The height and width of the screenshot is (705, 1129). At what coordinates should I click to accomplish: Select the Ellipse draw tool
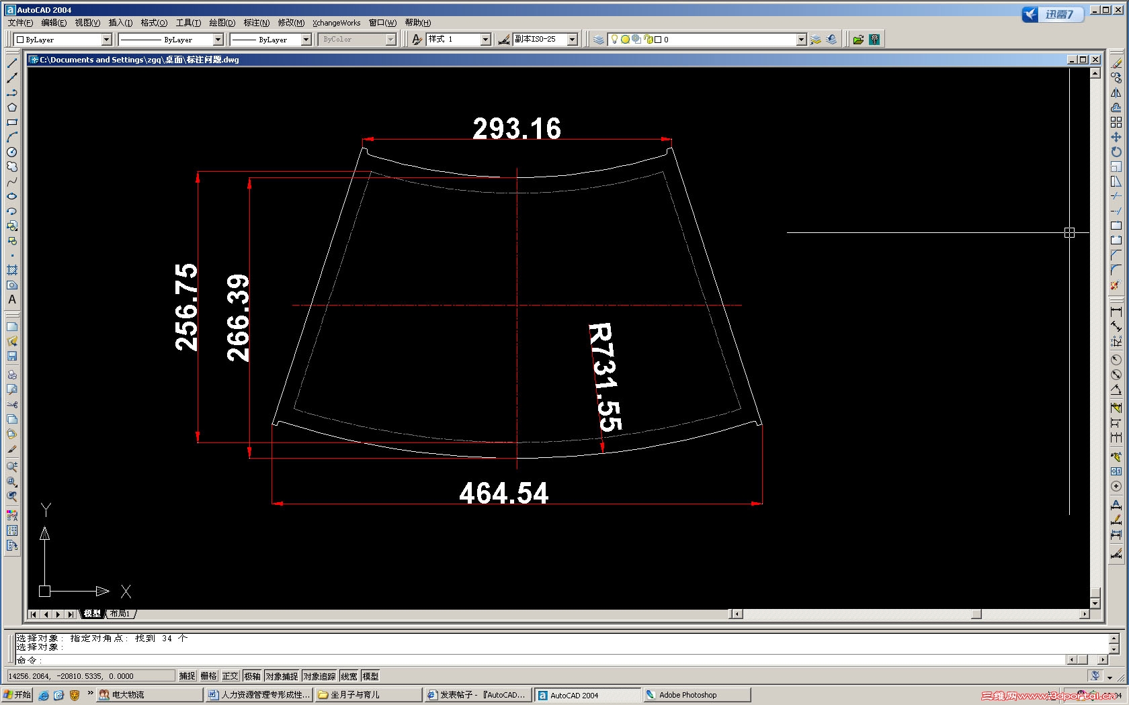point(12,196)
